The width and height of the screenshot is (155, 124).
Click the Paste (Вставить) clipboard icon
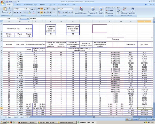click(x=5, y=10)
